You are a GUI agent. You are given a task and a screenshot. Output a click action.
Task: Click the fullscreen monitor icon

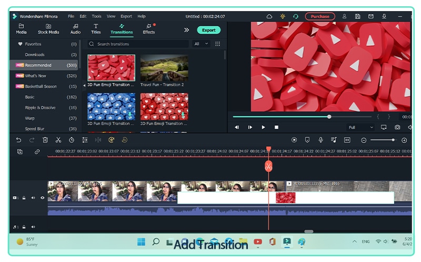click(x=384, y=127)
